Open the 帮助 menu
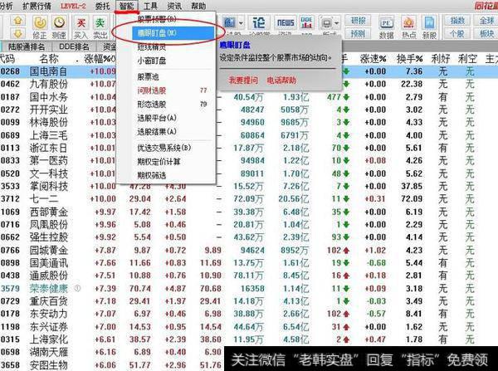 pos(198,6)
